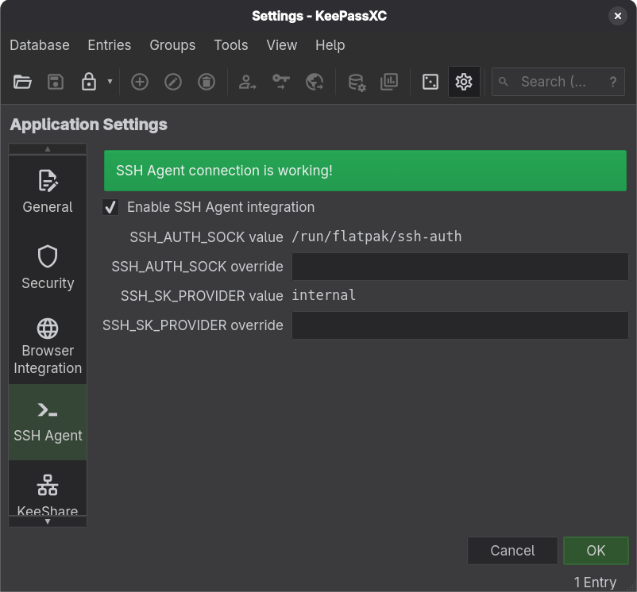Click the SSH_AUTH_SOCK override text field
637x592 pixels.
[460, 267]
